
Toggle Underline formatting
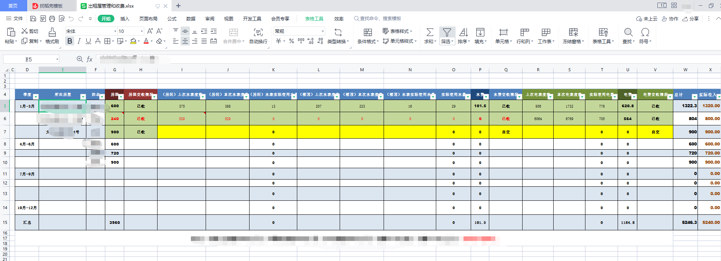88,41
